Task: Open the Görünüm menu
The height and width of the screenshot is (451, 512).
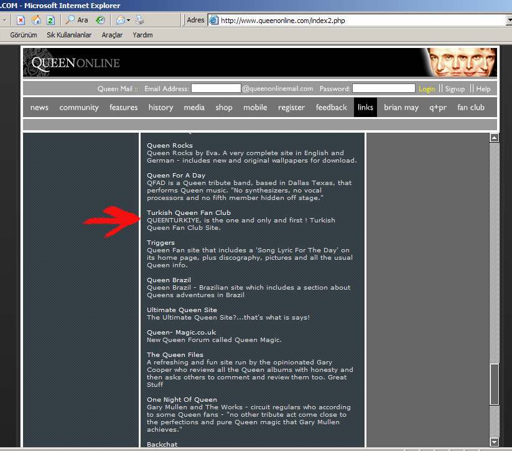Action: (24, 35)
